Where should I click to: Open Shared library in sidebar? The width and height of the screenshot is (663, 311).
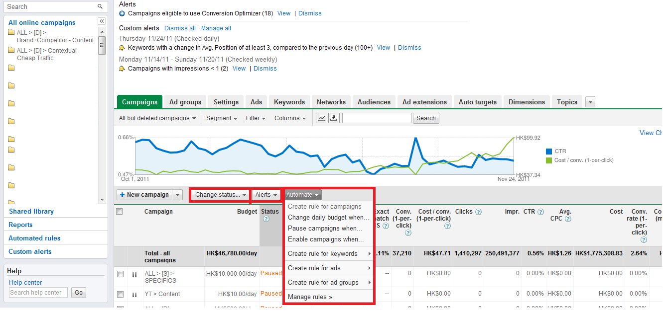point(31,212)
